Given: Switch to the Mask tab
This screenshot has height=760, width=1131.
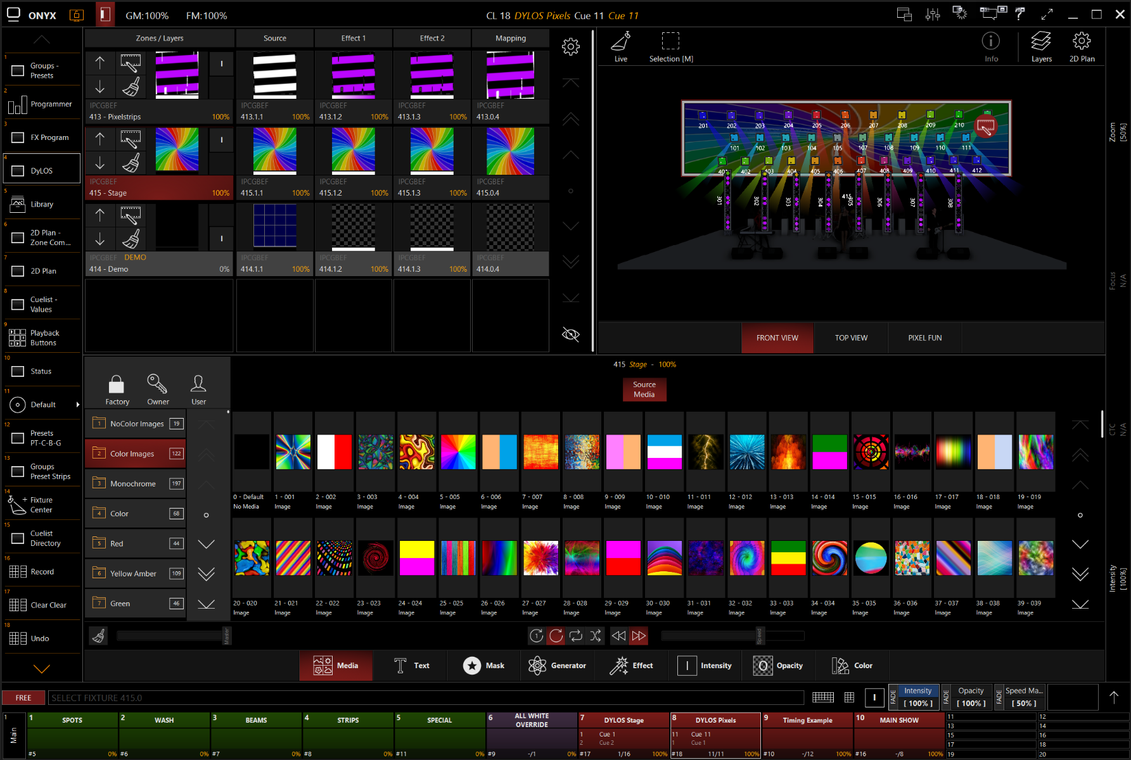Looking at the screenshot, I should [x=484, y=666].
